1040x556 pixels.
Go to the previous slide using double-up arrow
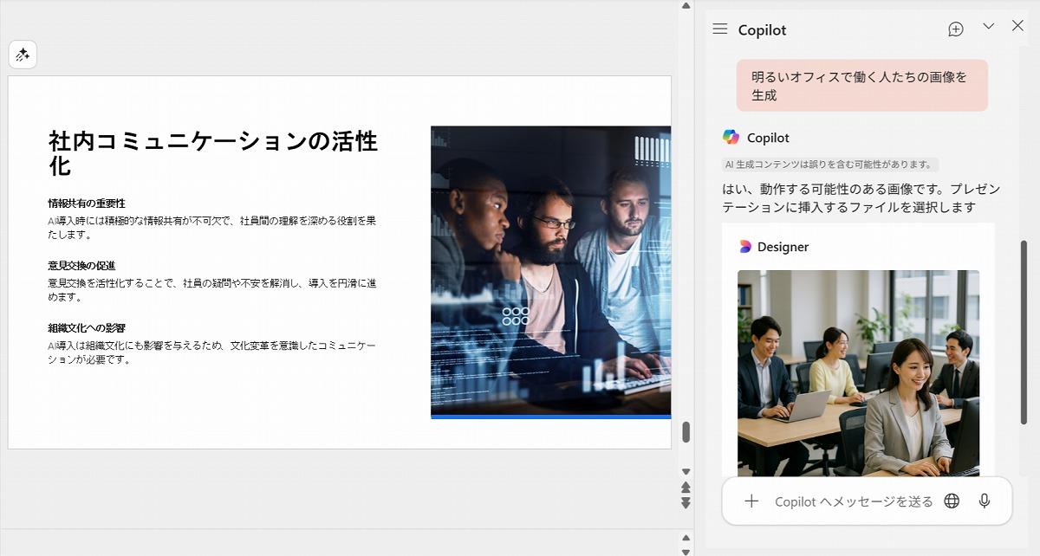686,488
